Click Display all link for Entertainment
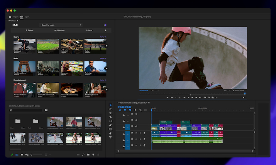The image size is (276, 165). (103, 80)
